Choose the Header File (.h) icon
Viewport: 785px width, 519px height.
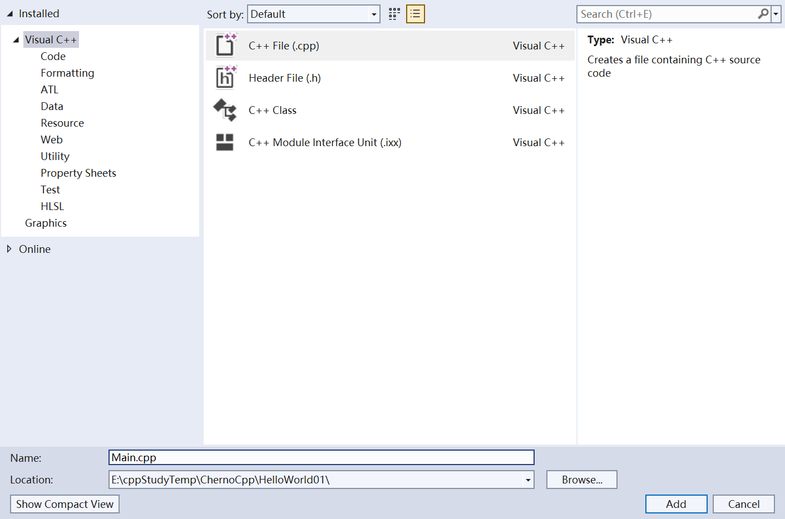pyautogui.click(x=225, y=78)
